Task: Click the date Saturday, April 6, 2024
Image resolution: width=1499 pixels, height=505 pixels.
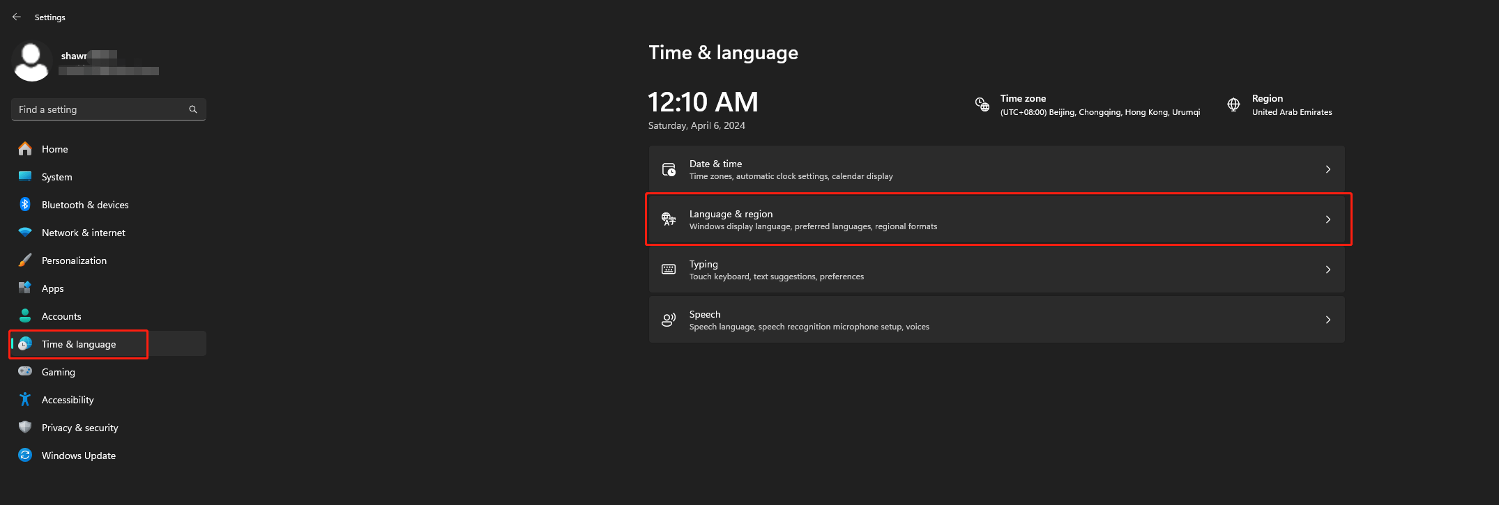Action: tap(697, 125)
